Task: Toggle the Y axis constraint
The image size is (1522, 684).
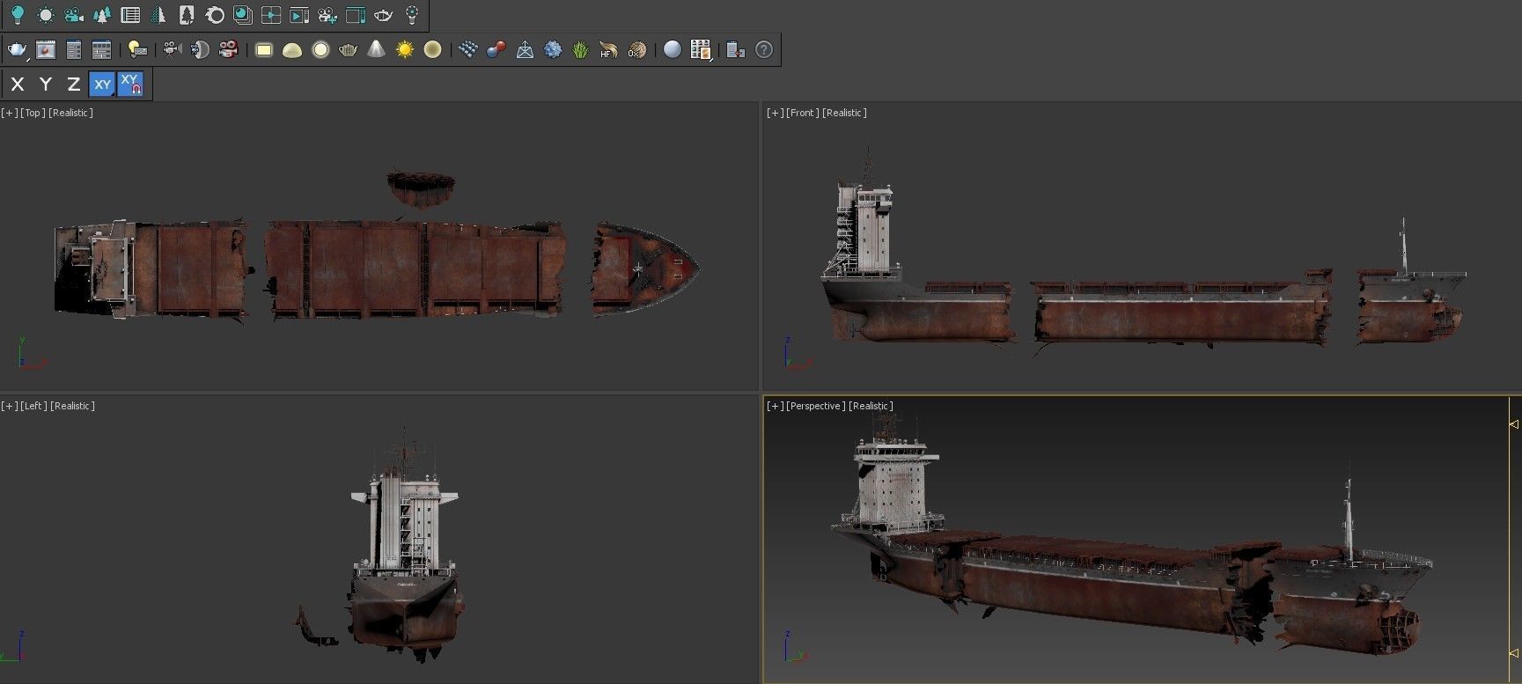Action: point(46,85)
